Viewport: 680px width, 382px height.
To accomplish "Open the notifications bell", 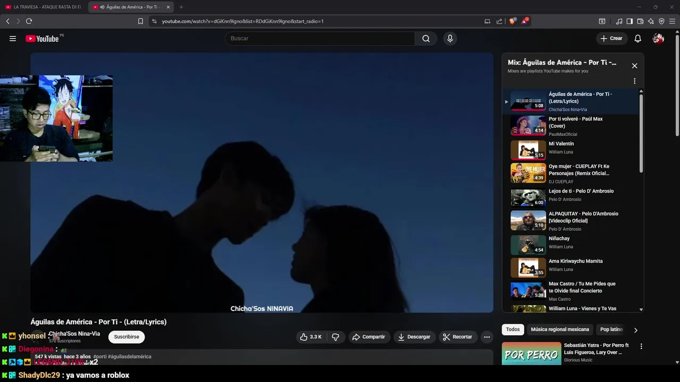I will pos(638,39).
